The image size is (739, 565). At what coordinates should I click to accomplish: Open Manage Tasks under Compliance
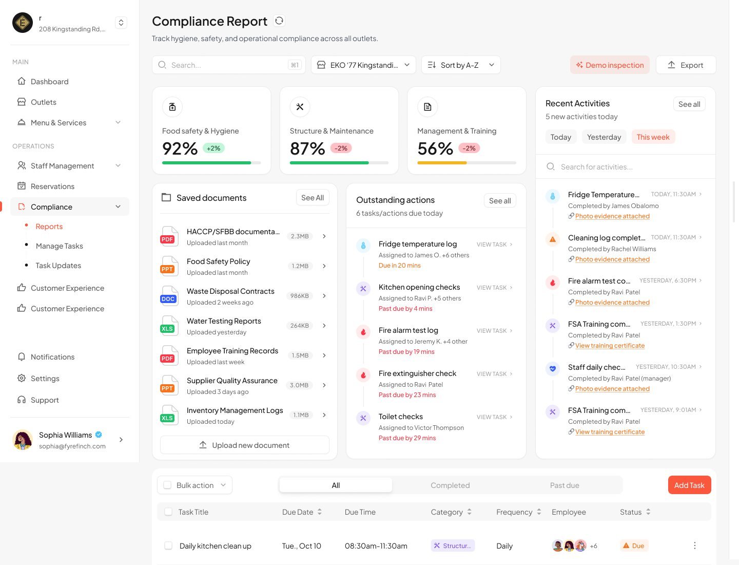59,246
